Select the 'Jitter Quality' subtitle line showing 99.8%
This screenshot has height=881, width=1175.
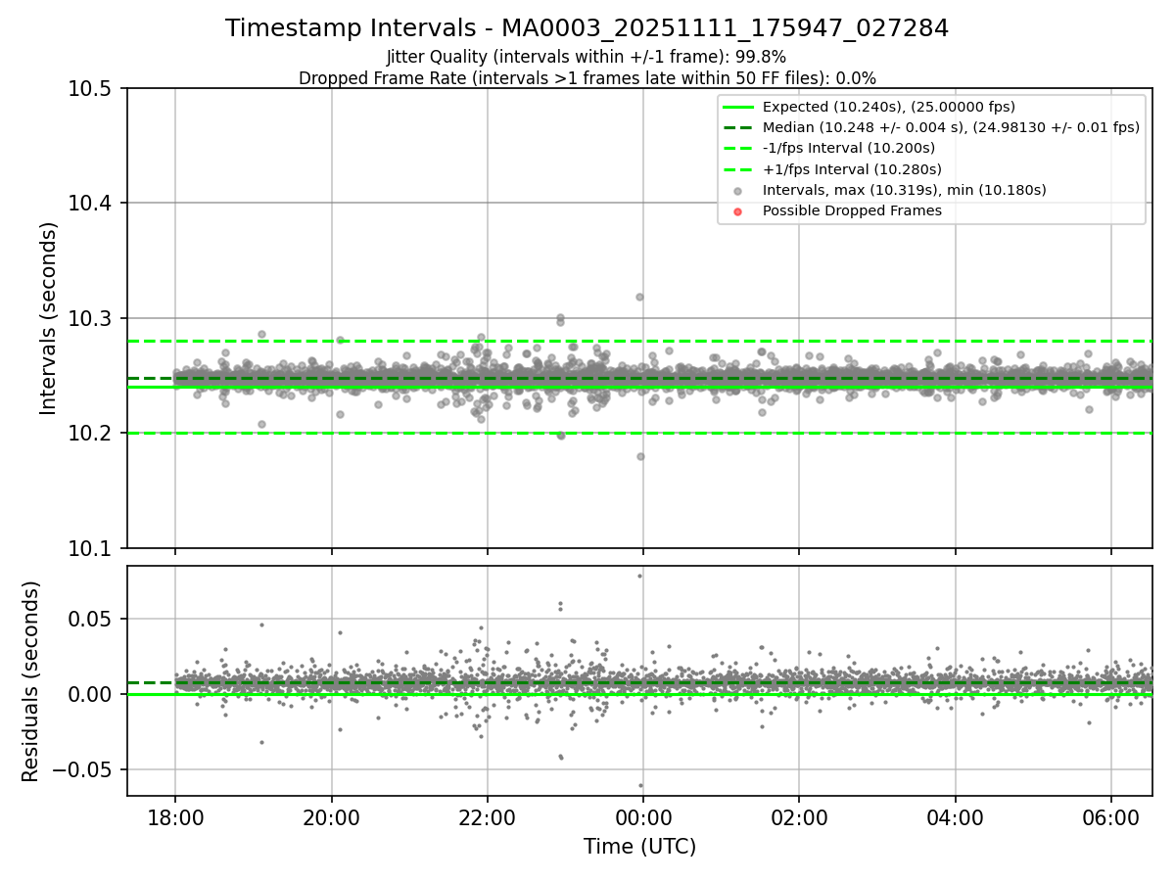pyautogui.click(x=587, y=57)
